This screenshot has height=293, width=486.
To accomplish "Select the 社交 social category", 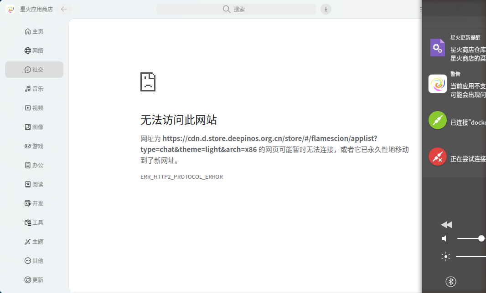I will click(34, 70).
